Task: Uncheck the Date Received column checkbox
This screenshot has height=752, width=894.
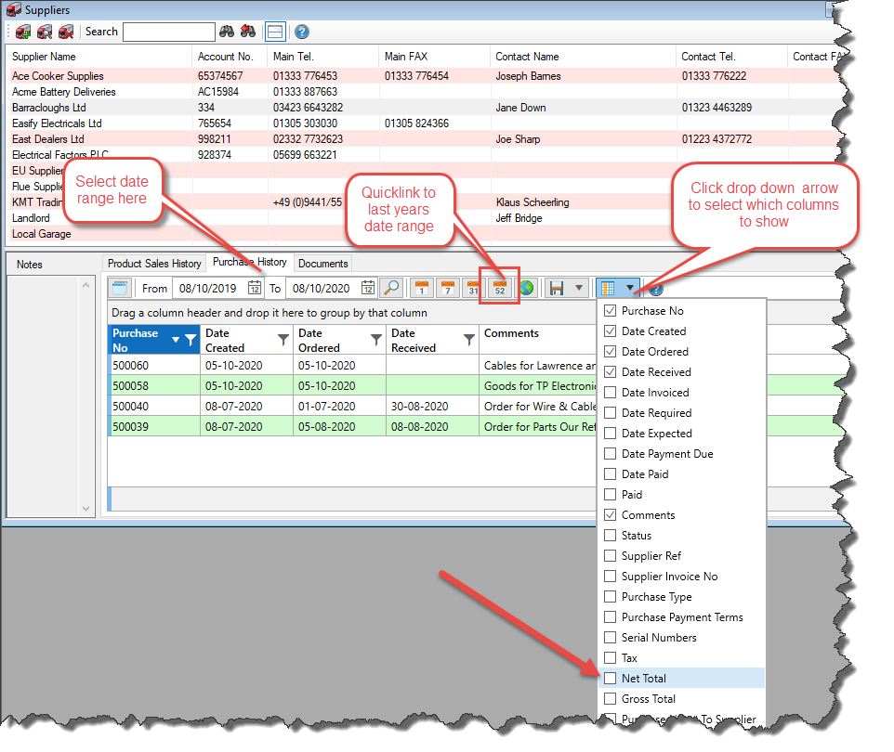Action: (x=611, y=372)
